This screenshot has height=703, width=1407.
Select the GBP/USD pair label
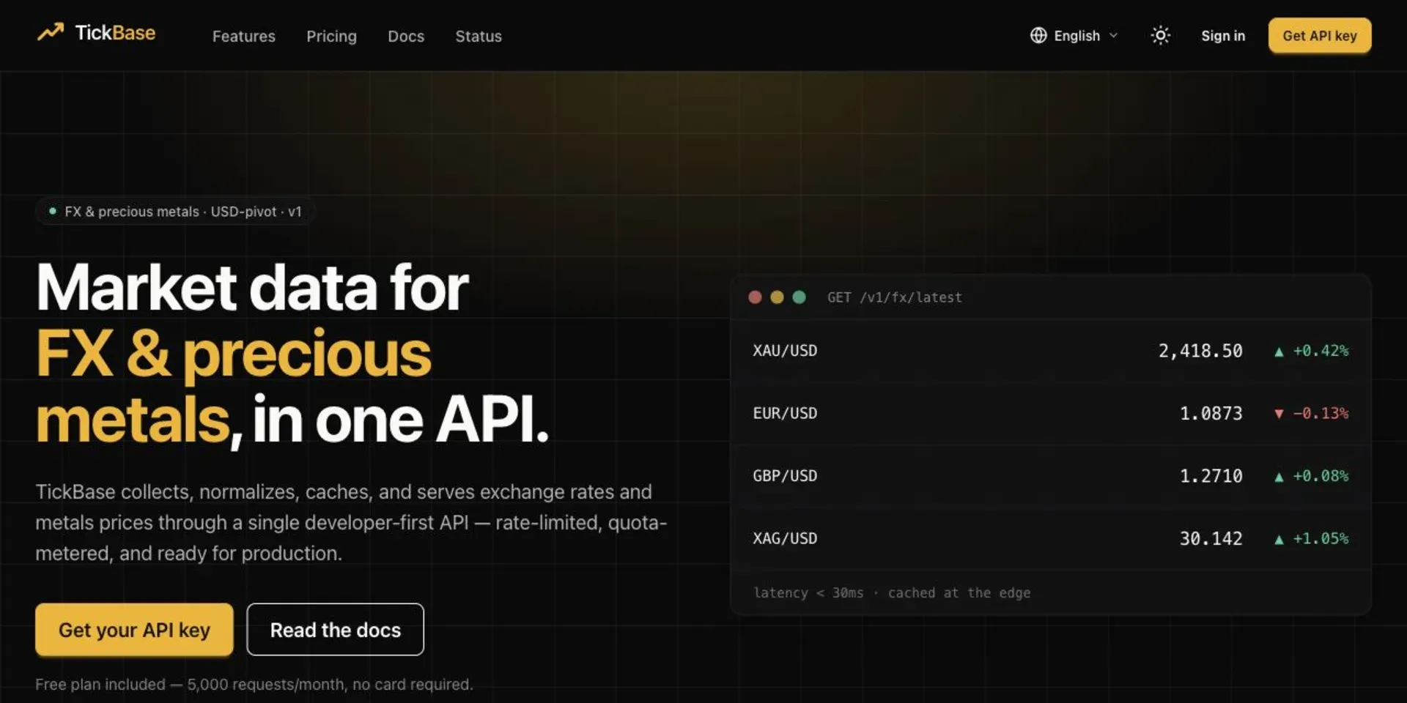(785, 476)
